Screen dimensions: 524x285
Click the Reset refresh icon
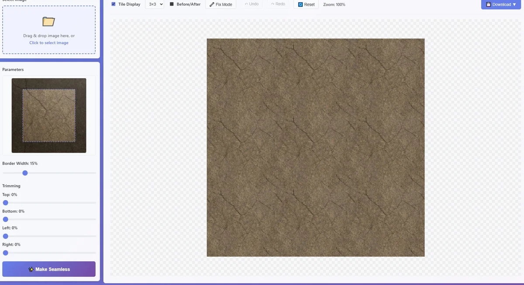pos(300,4)
